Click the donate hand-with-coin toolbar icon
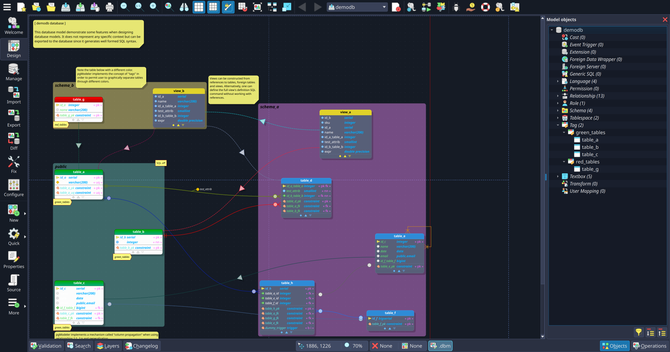The image size is (670, 352). coord(470,7)
